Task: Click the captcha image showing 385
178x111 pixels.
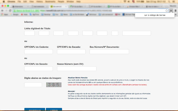Action: 54,85
